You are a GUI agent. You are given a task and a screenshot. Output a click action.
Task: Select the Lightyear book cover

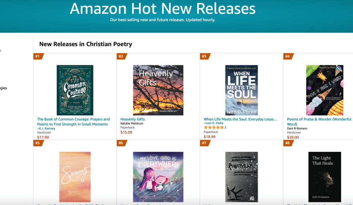pyautogui.click(x=242, y=177)
